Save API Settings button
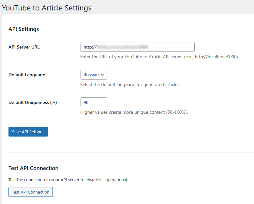This screenshot has width=254, height=204. coord(28,132)
